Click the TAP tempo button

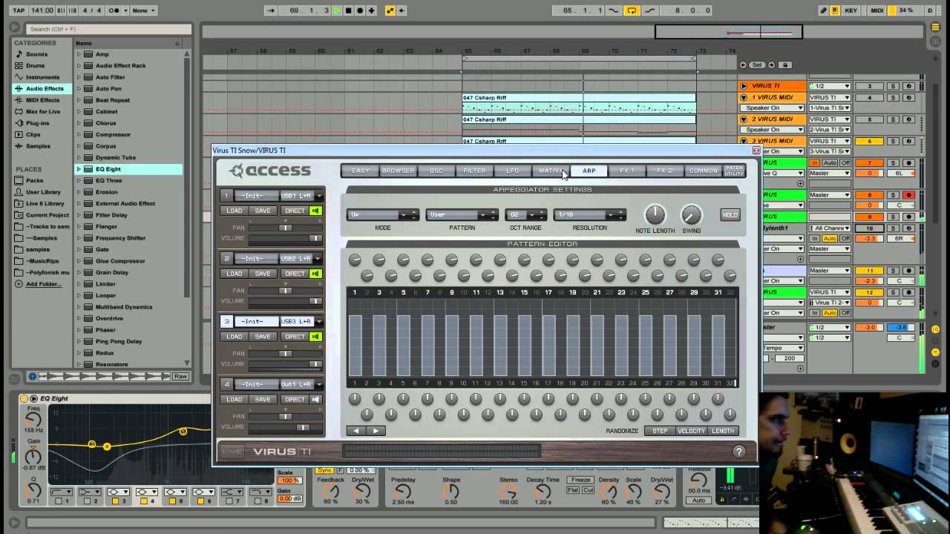click(19, 10)
